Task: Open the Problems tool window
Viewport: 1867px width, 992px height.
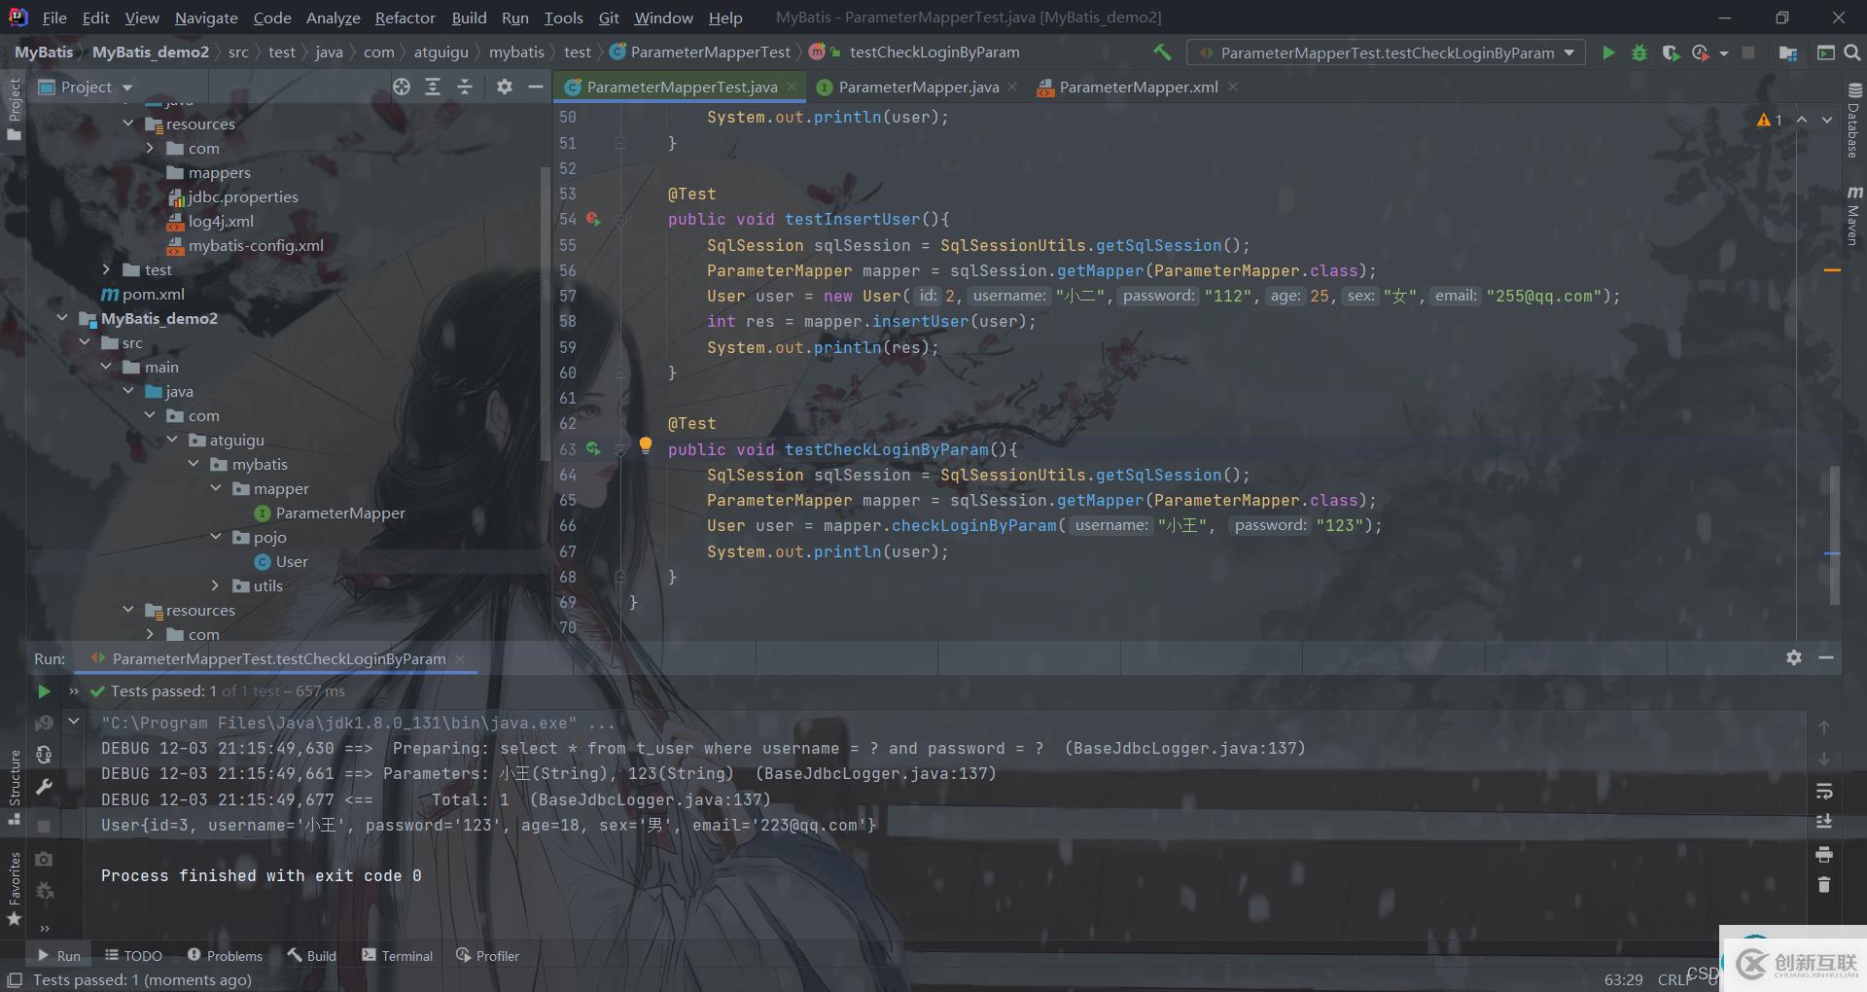Action: [x=225, y=955]
